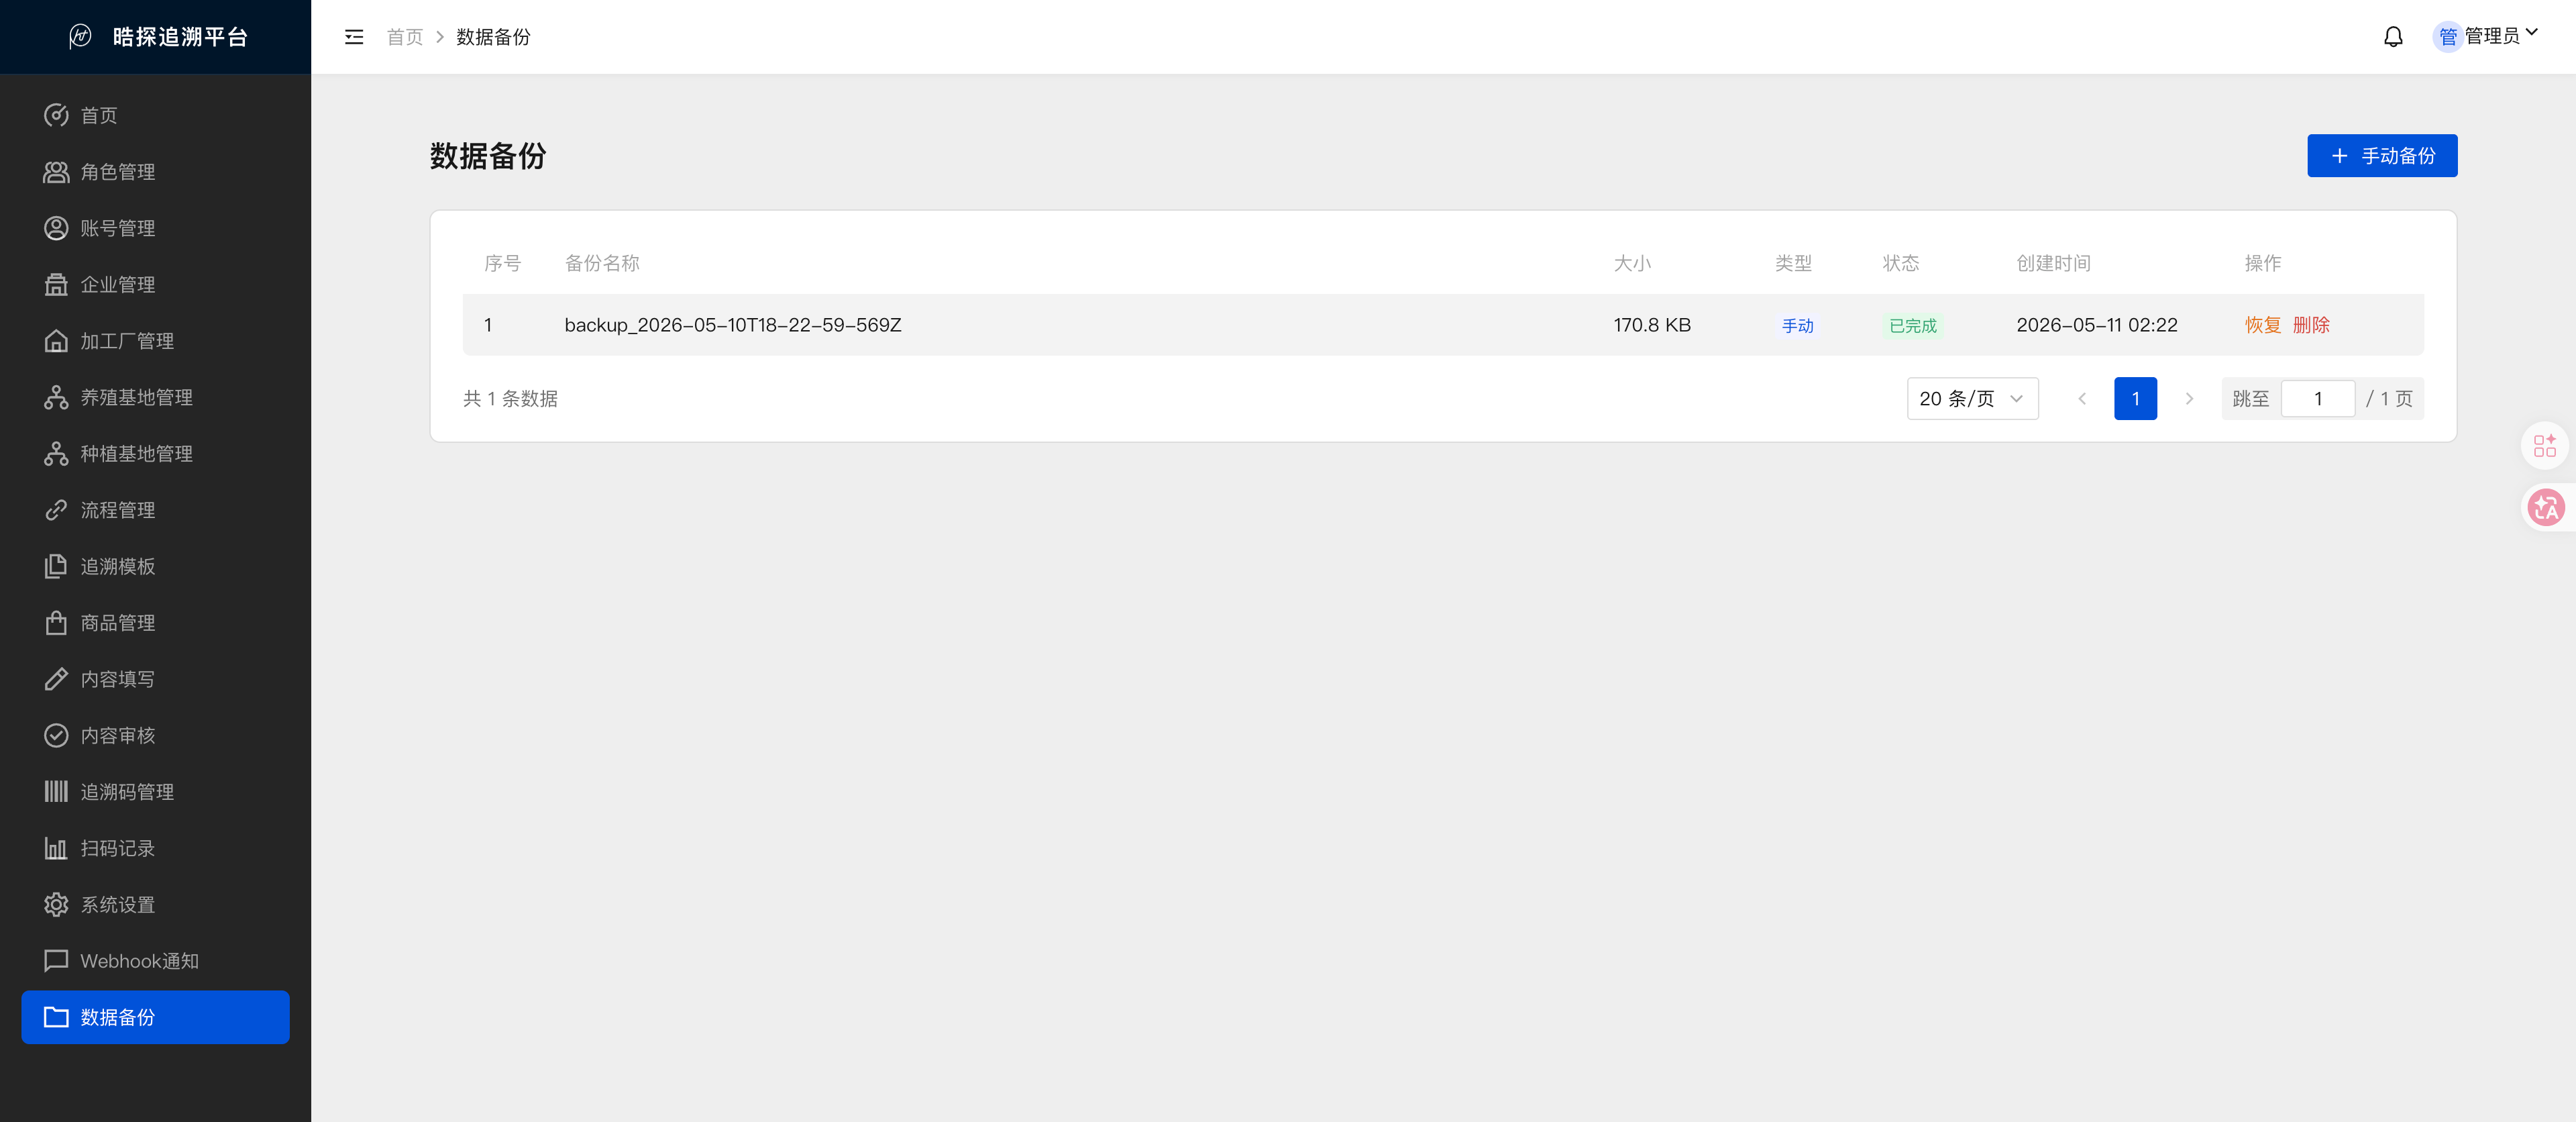
Task: Click 恢复 link for the backup
Action: pyautogui.click(x=2262, y=325)
